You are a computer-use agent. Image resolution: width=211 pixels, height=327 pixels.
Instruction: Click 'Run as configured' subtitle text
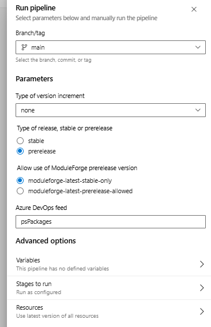(x=39, y=292)
